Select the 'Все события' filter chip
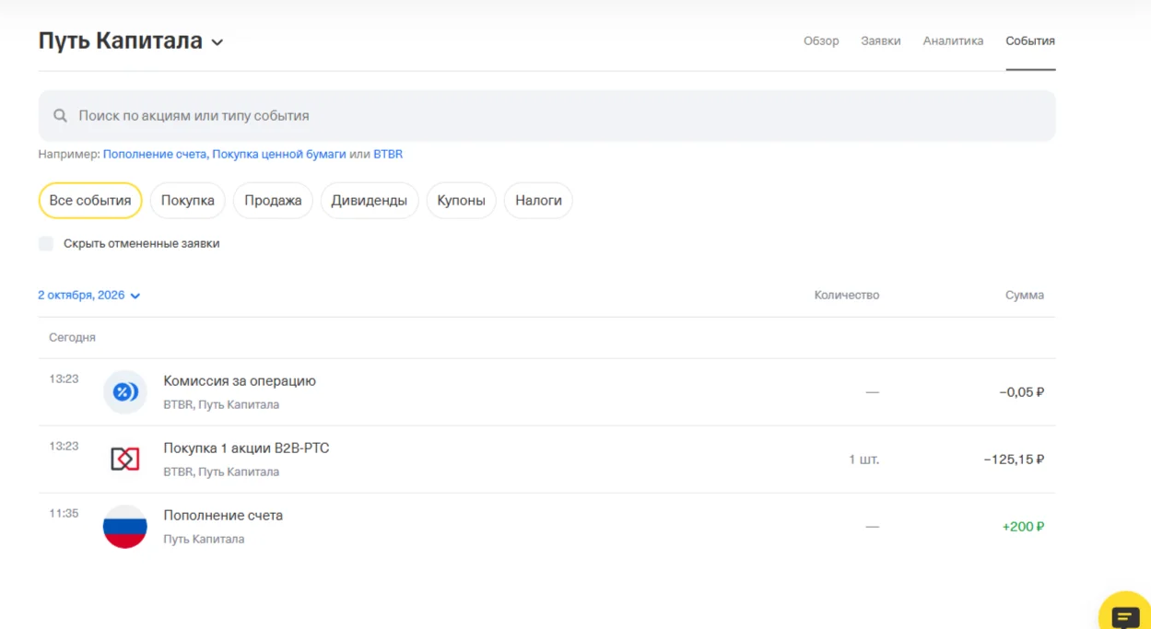The image size is (1151, 629). pos(90,201)
